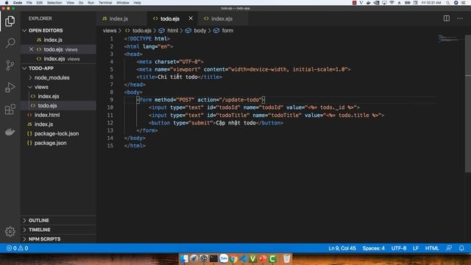Open Source Control view icon

click(x=10, y=66)
